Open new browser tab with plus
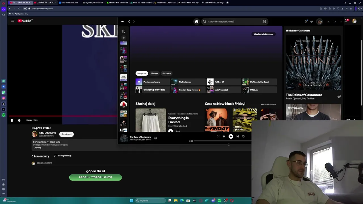Viewport: 363px width, 204px height. (x=227, y=3)
